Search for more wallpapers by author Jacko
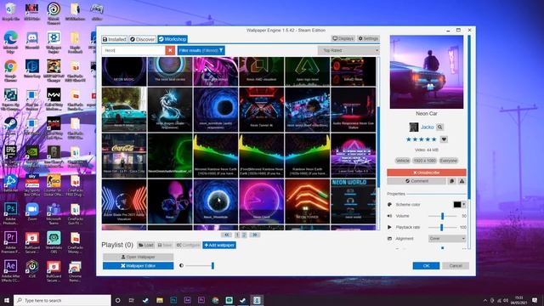The height and width of the screenshot is (306, 544). click(x=440, y=127)
